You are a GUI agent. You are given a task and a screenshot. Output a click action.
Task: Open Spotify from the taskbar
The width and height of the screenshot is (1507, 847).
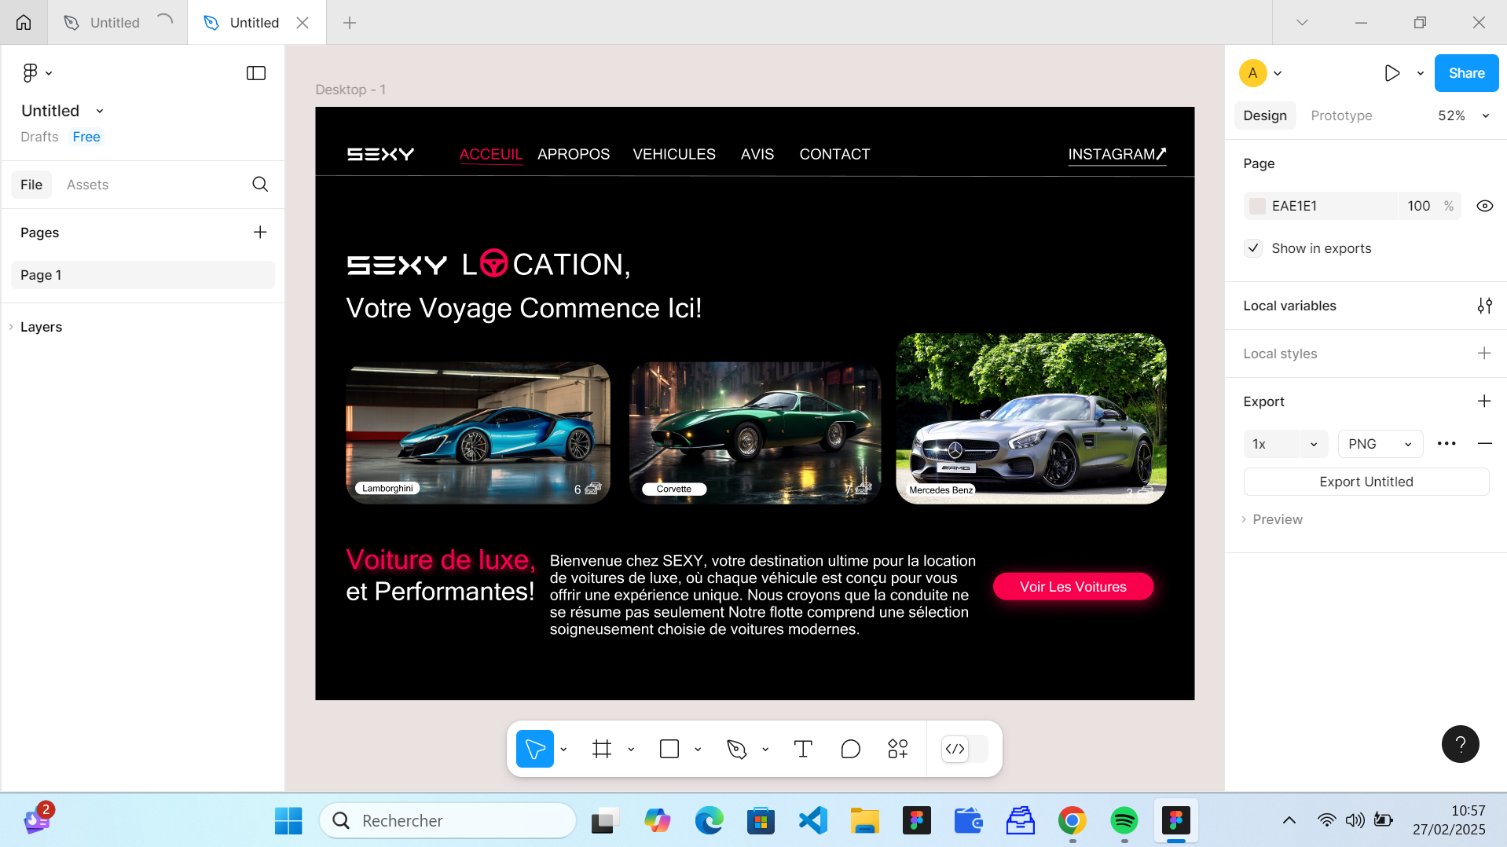click(1124, 820)
